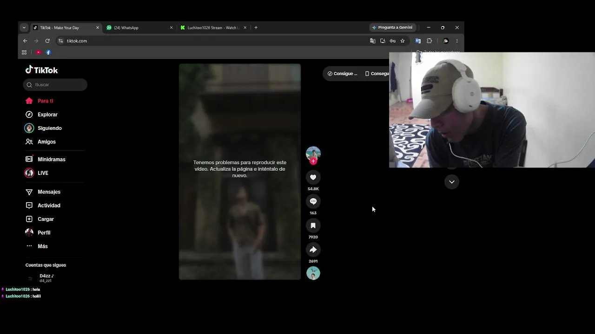Open the Chrome three-dot menu
Viewport: 595px width, 334px height.
tap(457, 41)
